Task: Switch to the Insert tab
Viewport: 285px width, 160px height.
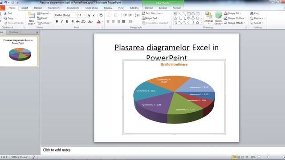Action: tap(24, 8)
